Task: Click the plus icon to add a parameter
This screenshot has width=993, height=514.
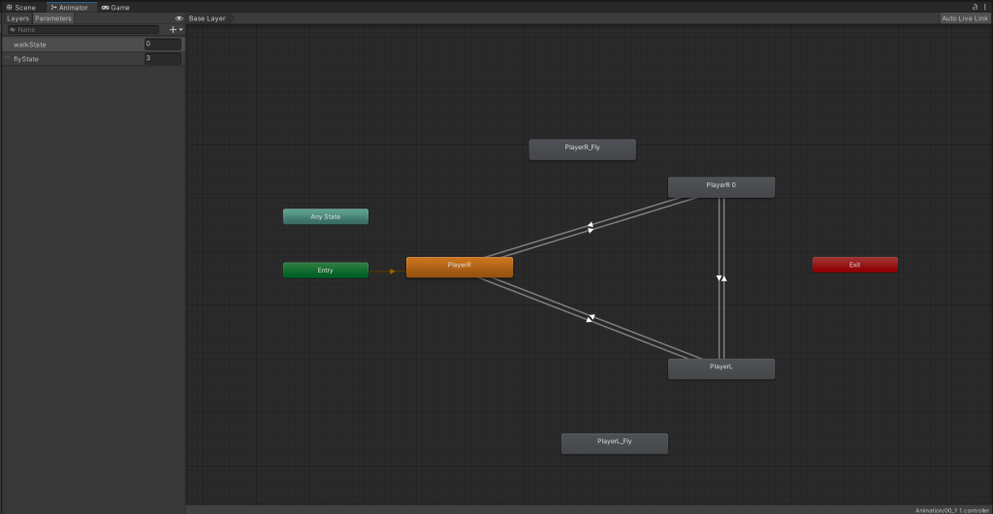Action: click(x=173, y=30)
